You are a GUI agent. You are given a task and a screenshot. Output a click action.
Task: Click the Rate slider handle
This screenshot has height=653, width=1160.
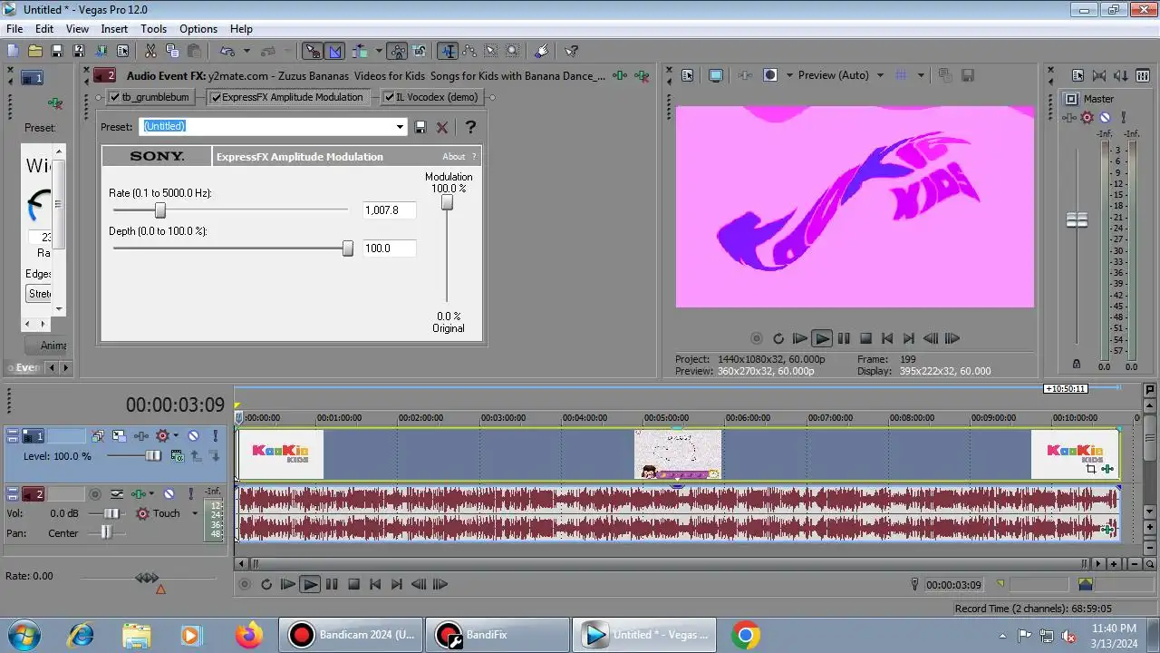[x=160, y=210]
